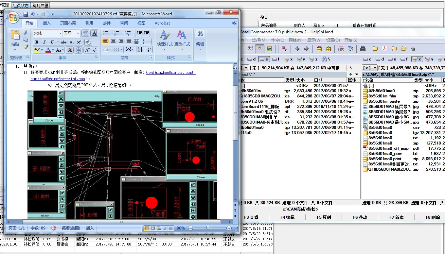This screenshot has height=254, width=445.
Task: Apply superscript formatting
Action: coord(79,42)
